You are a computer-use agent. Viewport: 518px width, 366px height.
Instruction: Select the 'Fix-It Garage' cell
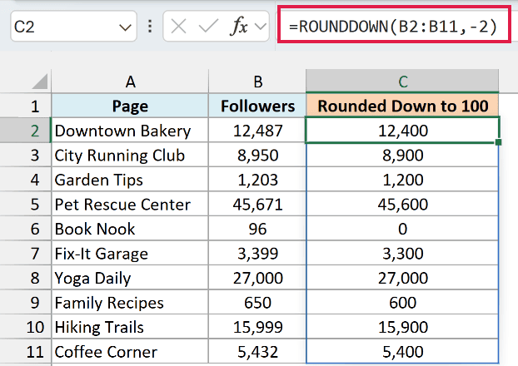(130, 253)
